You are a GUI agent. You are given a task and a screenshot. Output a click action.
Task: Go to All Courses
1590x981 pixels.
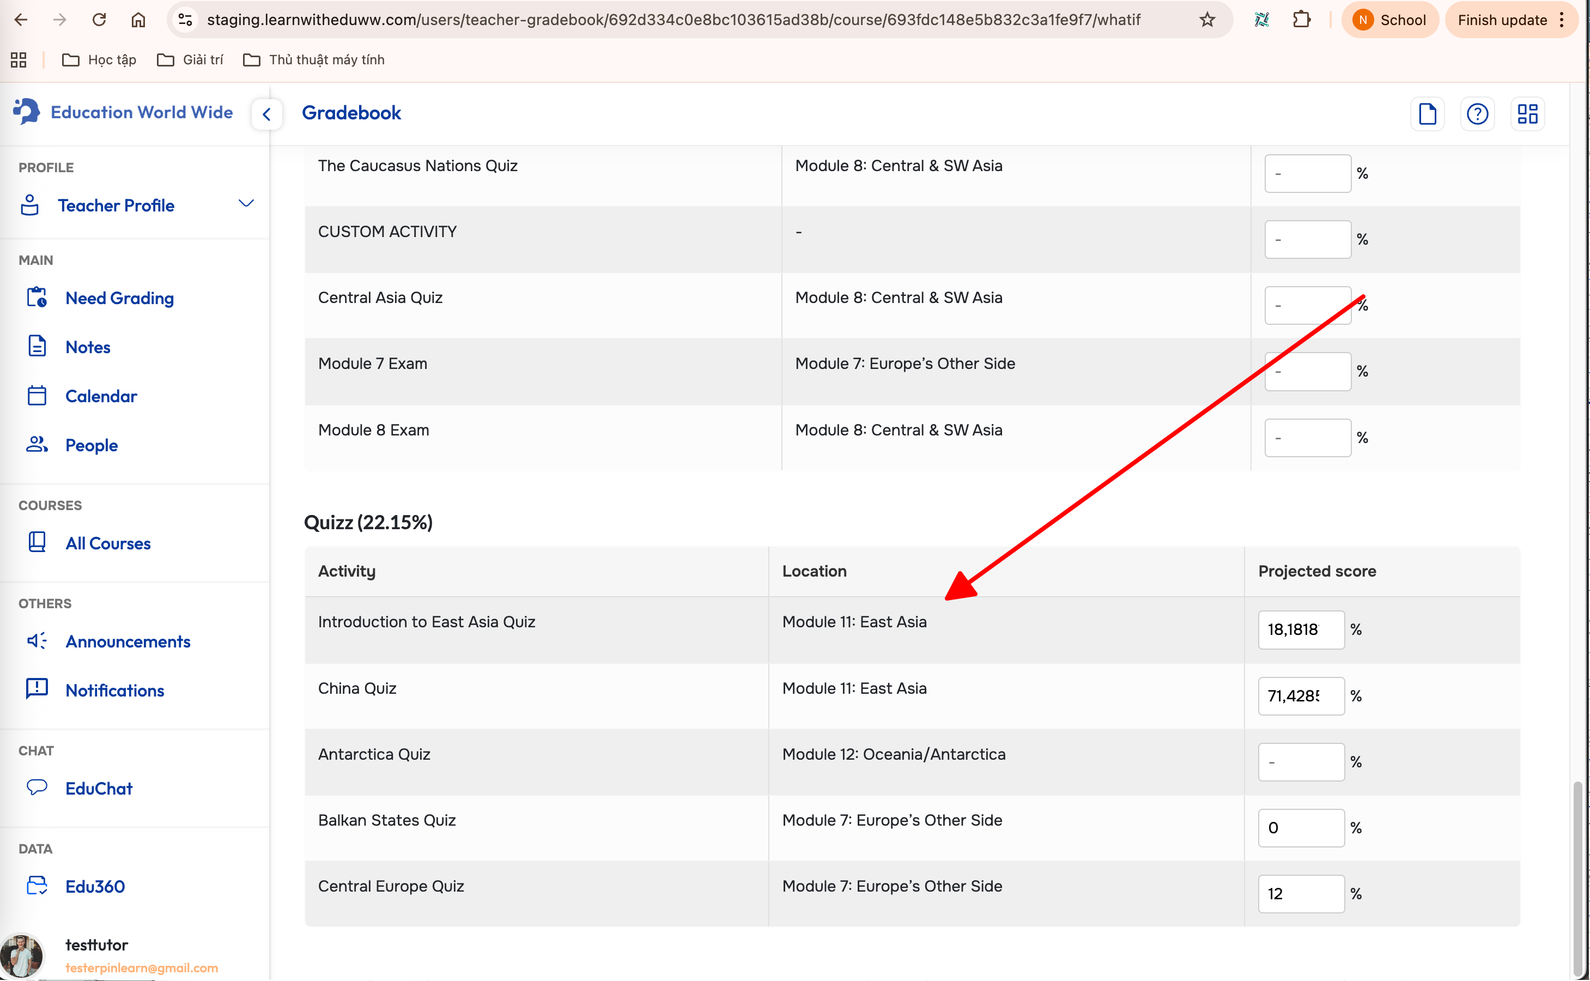point(108,543)
